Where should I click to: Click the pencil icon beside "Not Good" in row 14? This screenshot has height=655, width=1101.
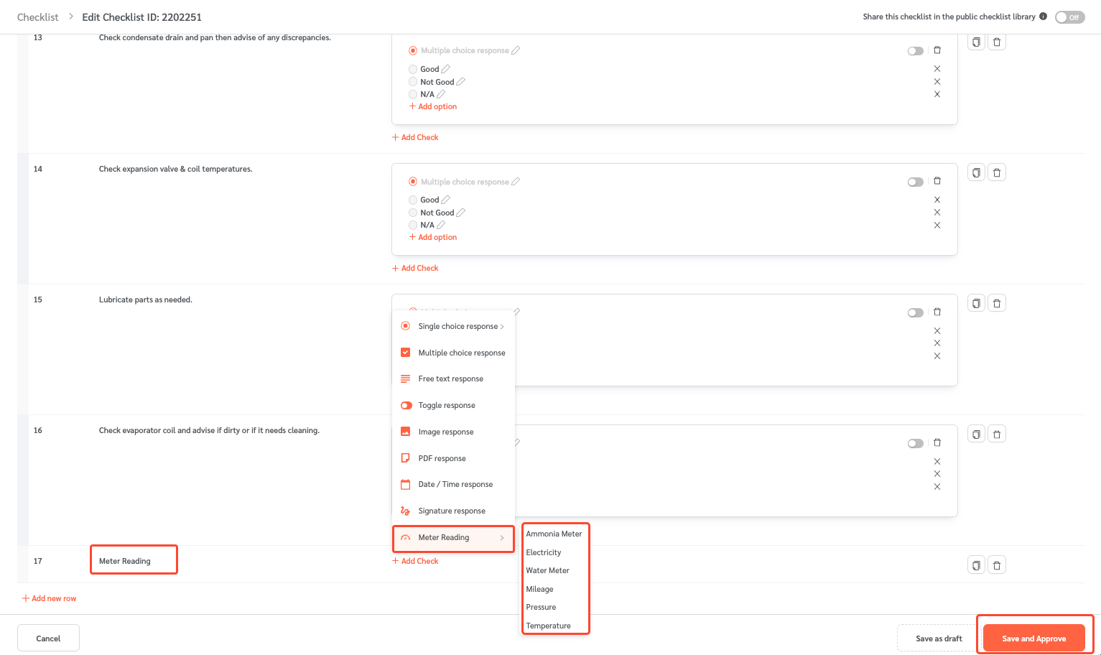(460, 212)
